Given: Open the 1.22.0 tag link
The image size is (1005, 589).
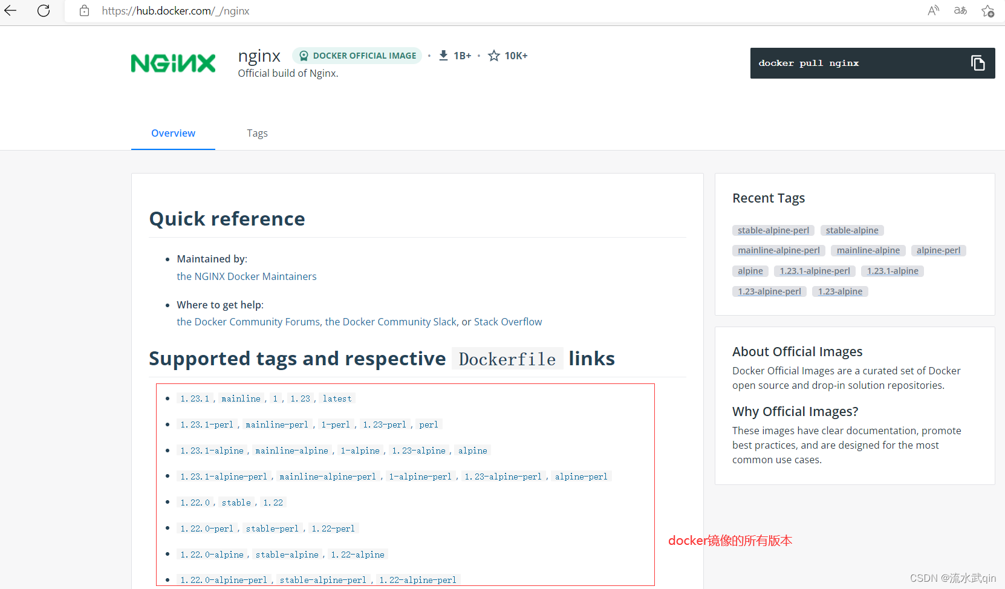Looking at the screenshot, I should (x=195, y=503).
